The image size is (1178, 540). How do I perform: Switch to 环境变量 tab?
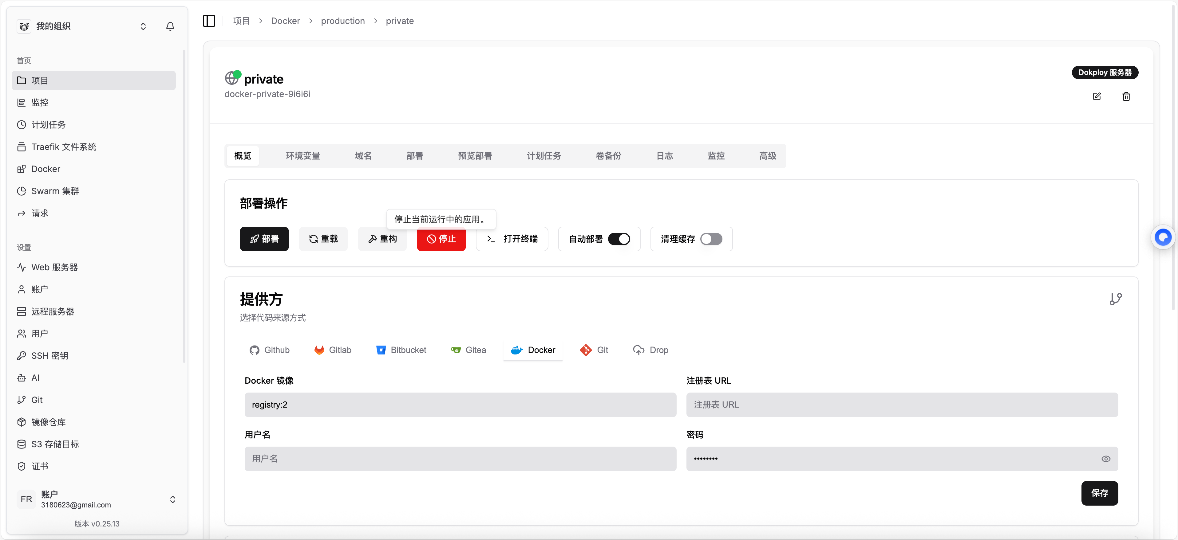[x=303, y=156]
